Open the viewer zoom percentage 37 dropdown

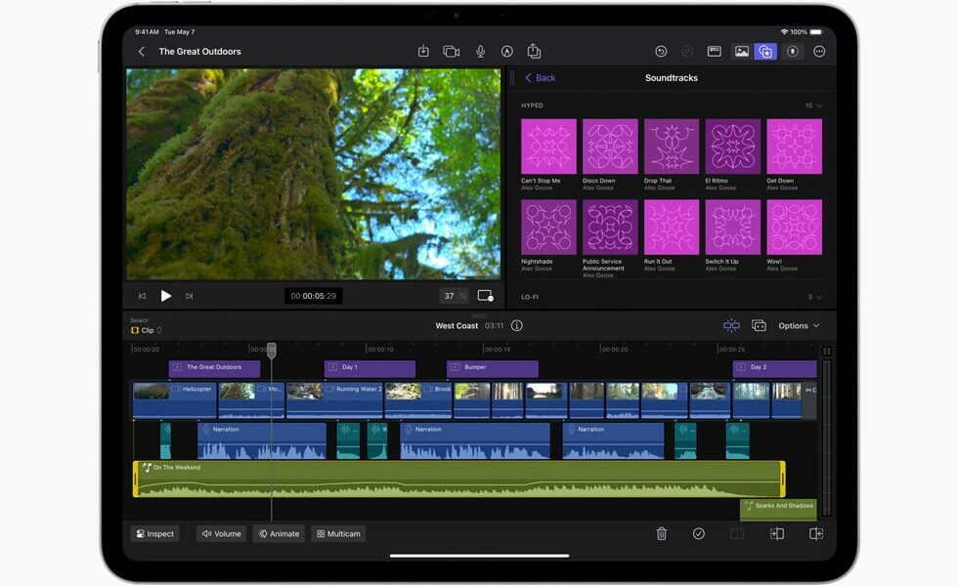click(454, 296)
